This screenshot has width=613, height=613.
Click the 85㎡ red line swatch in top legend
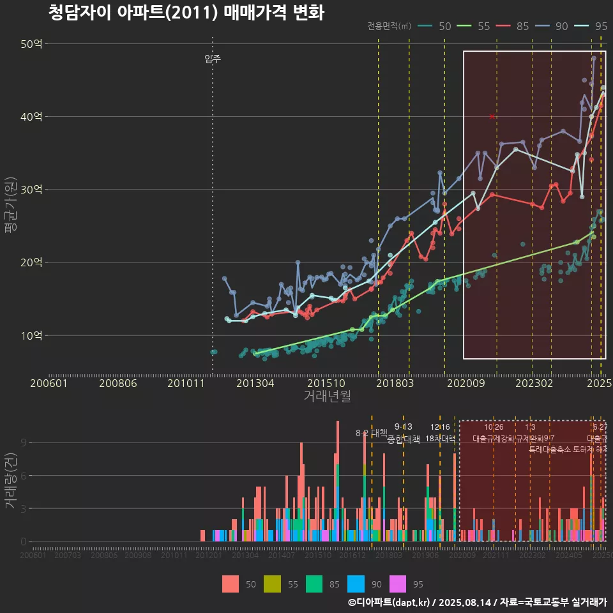tap(503, 26)
